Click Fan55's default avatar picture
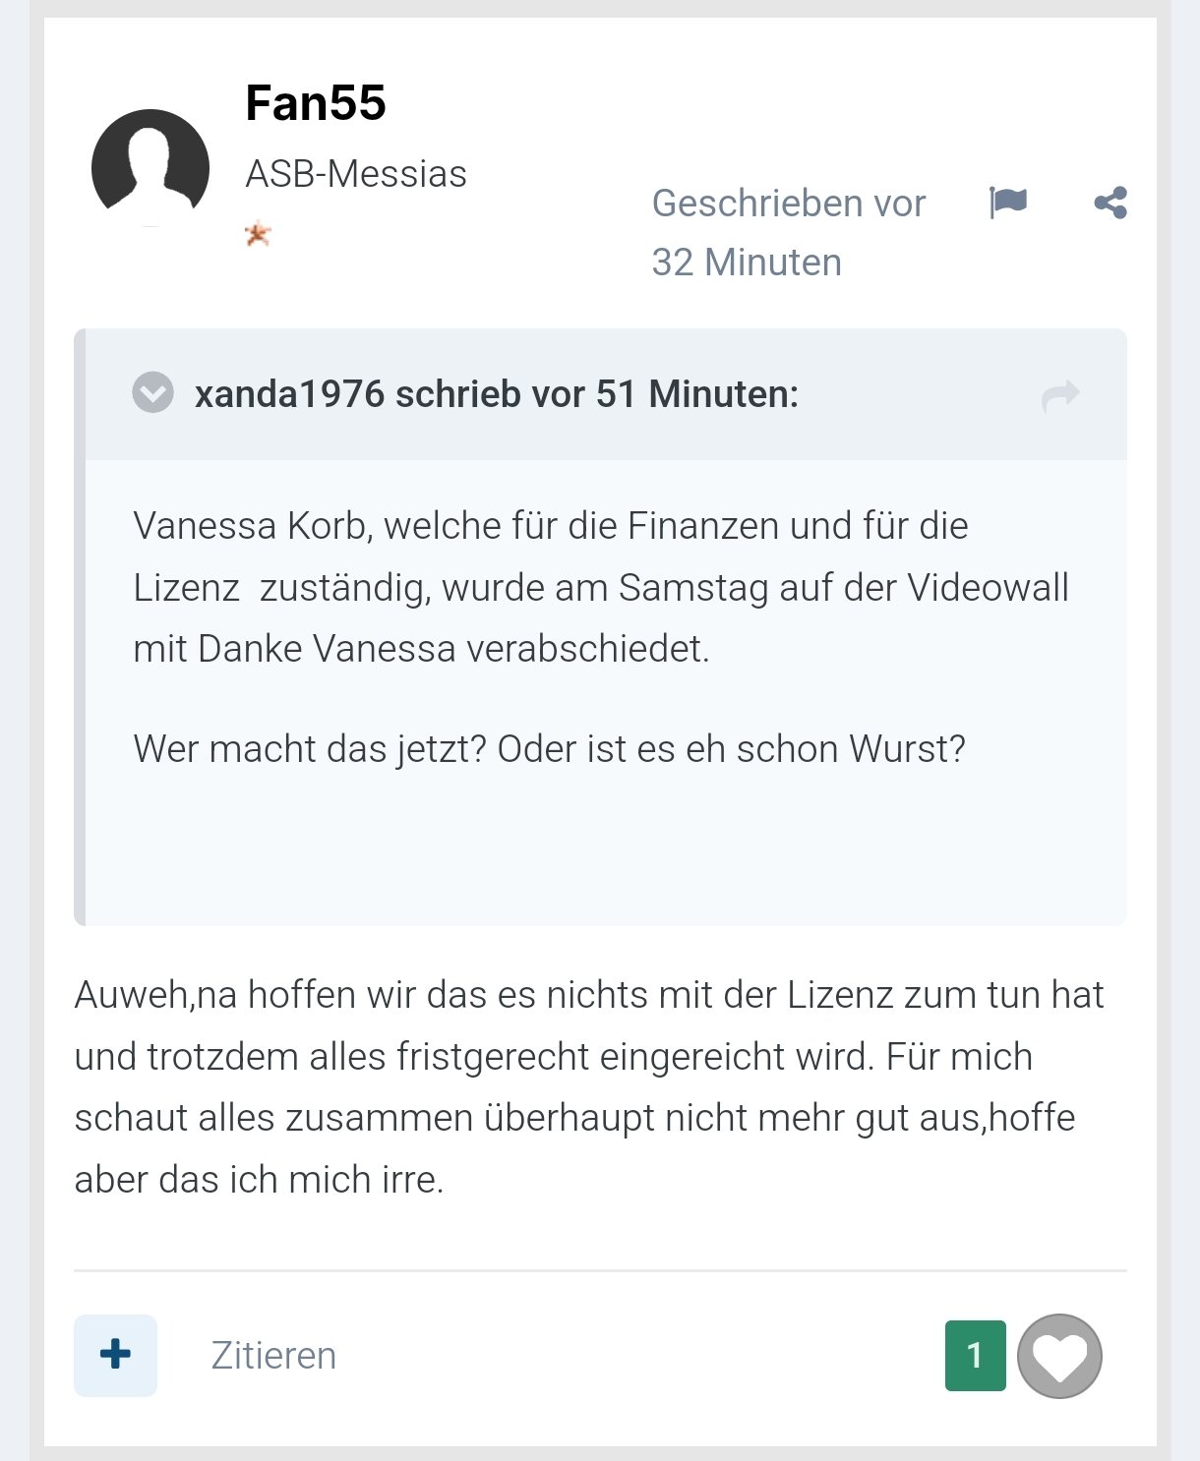The width and height of the screenshot is (1200, 1461). pos(150,167)
